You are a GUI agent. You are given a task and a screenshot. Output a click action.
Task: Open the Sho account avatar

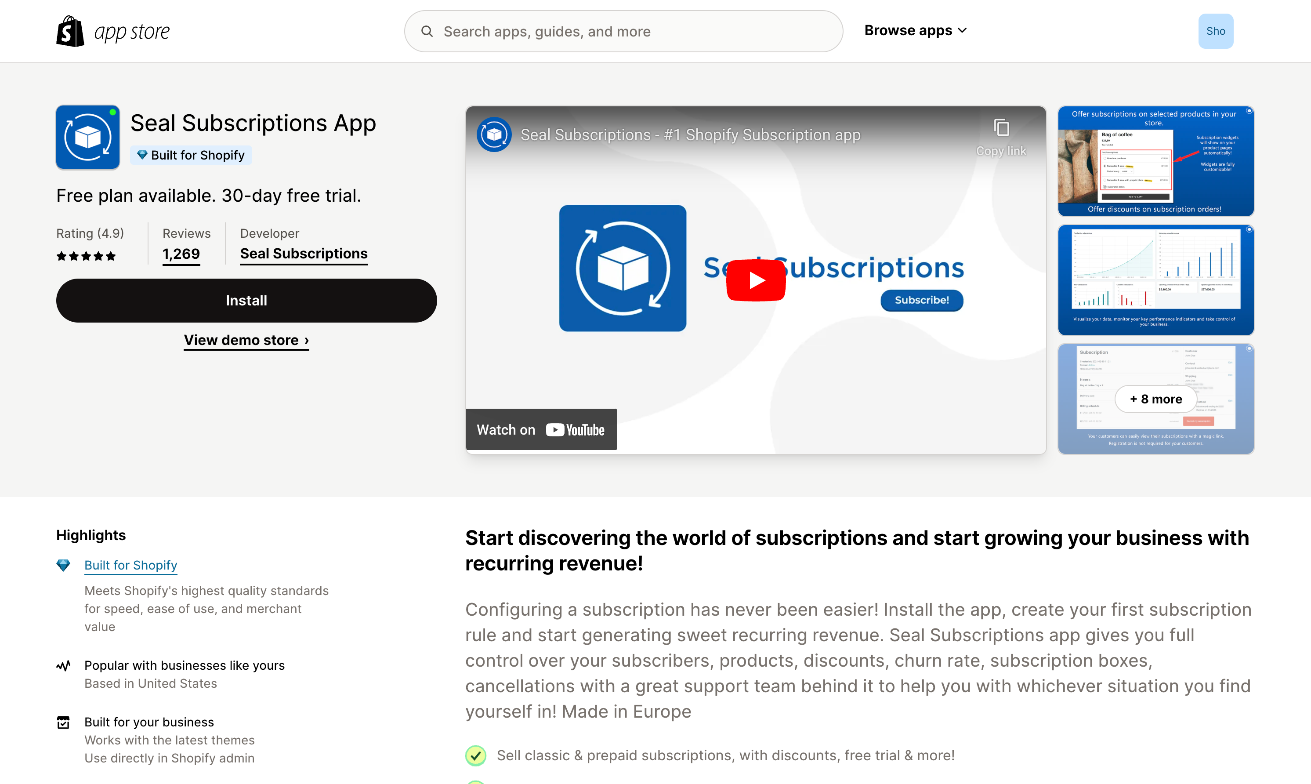(x=1215, y=31)
